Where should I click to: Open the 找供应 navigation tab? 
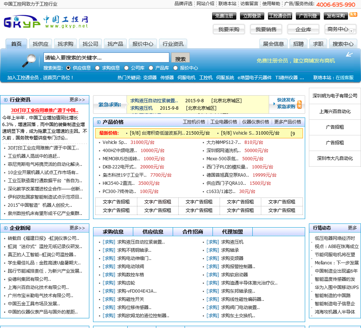click(x=41, y=44)
